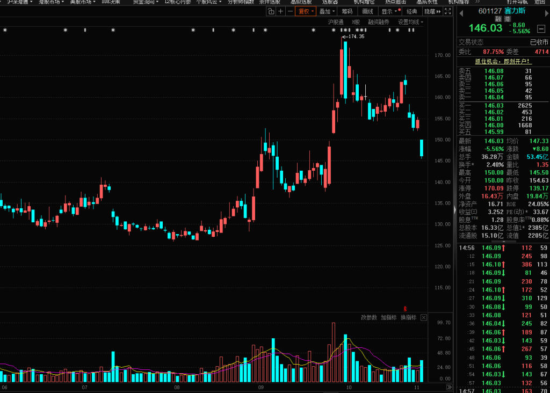Click the 融 margin badge under stock name
The image size is (550, 393).
click(498, 19)
